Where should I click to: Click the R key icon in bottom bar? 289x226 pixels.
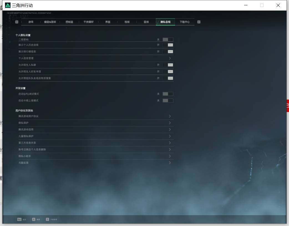point(34,219)
